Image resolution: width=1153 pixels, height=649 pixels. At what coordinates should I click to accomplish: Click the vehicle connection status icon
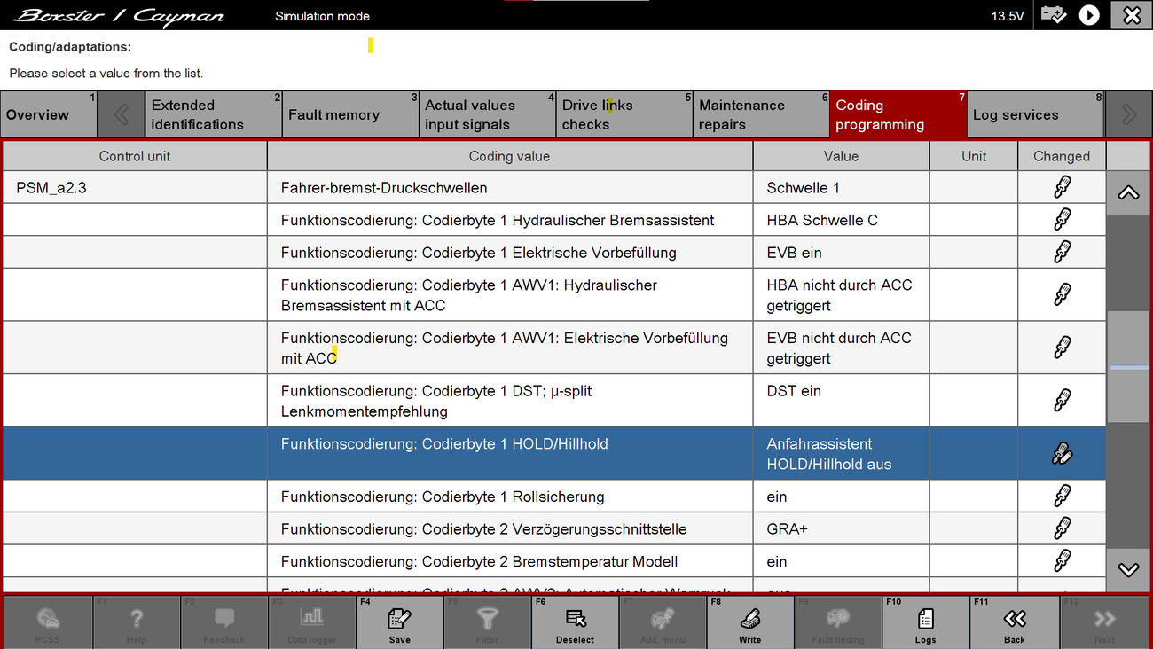pyautogui.click(x=1054, y=15)
